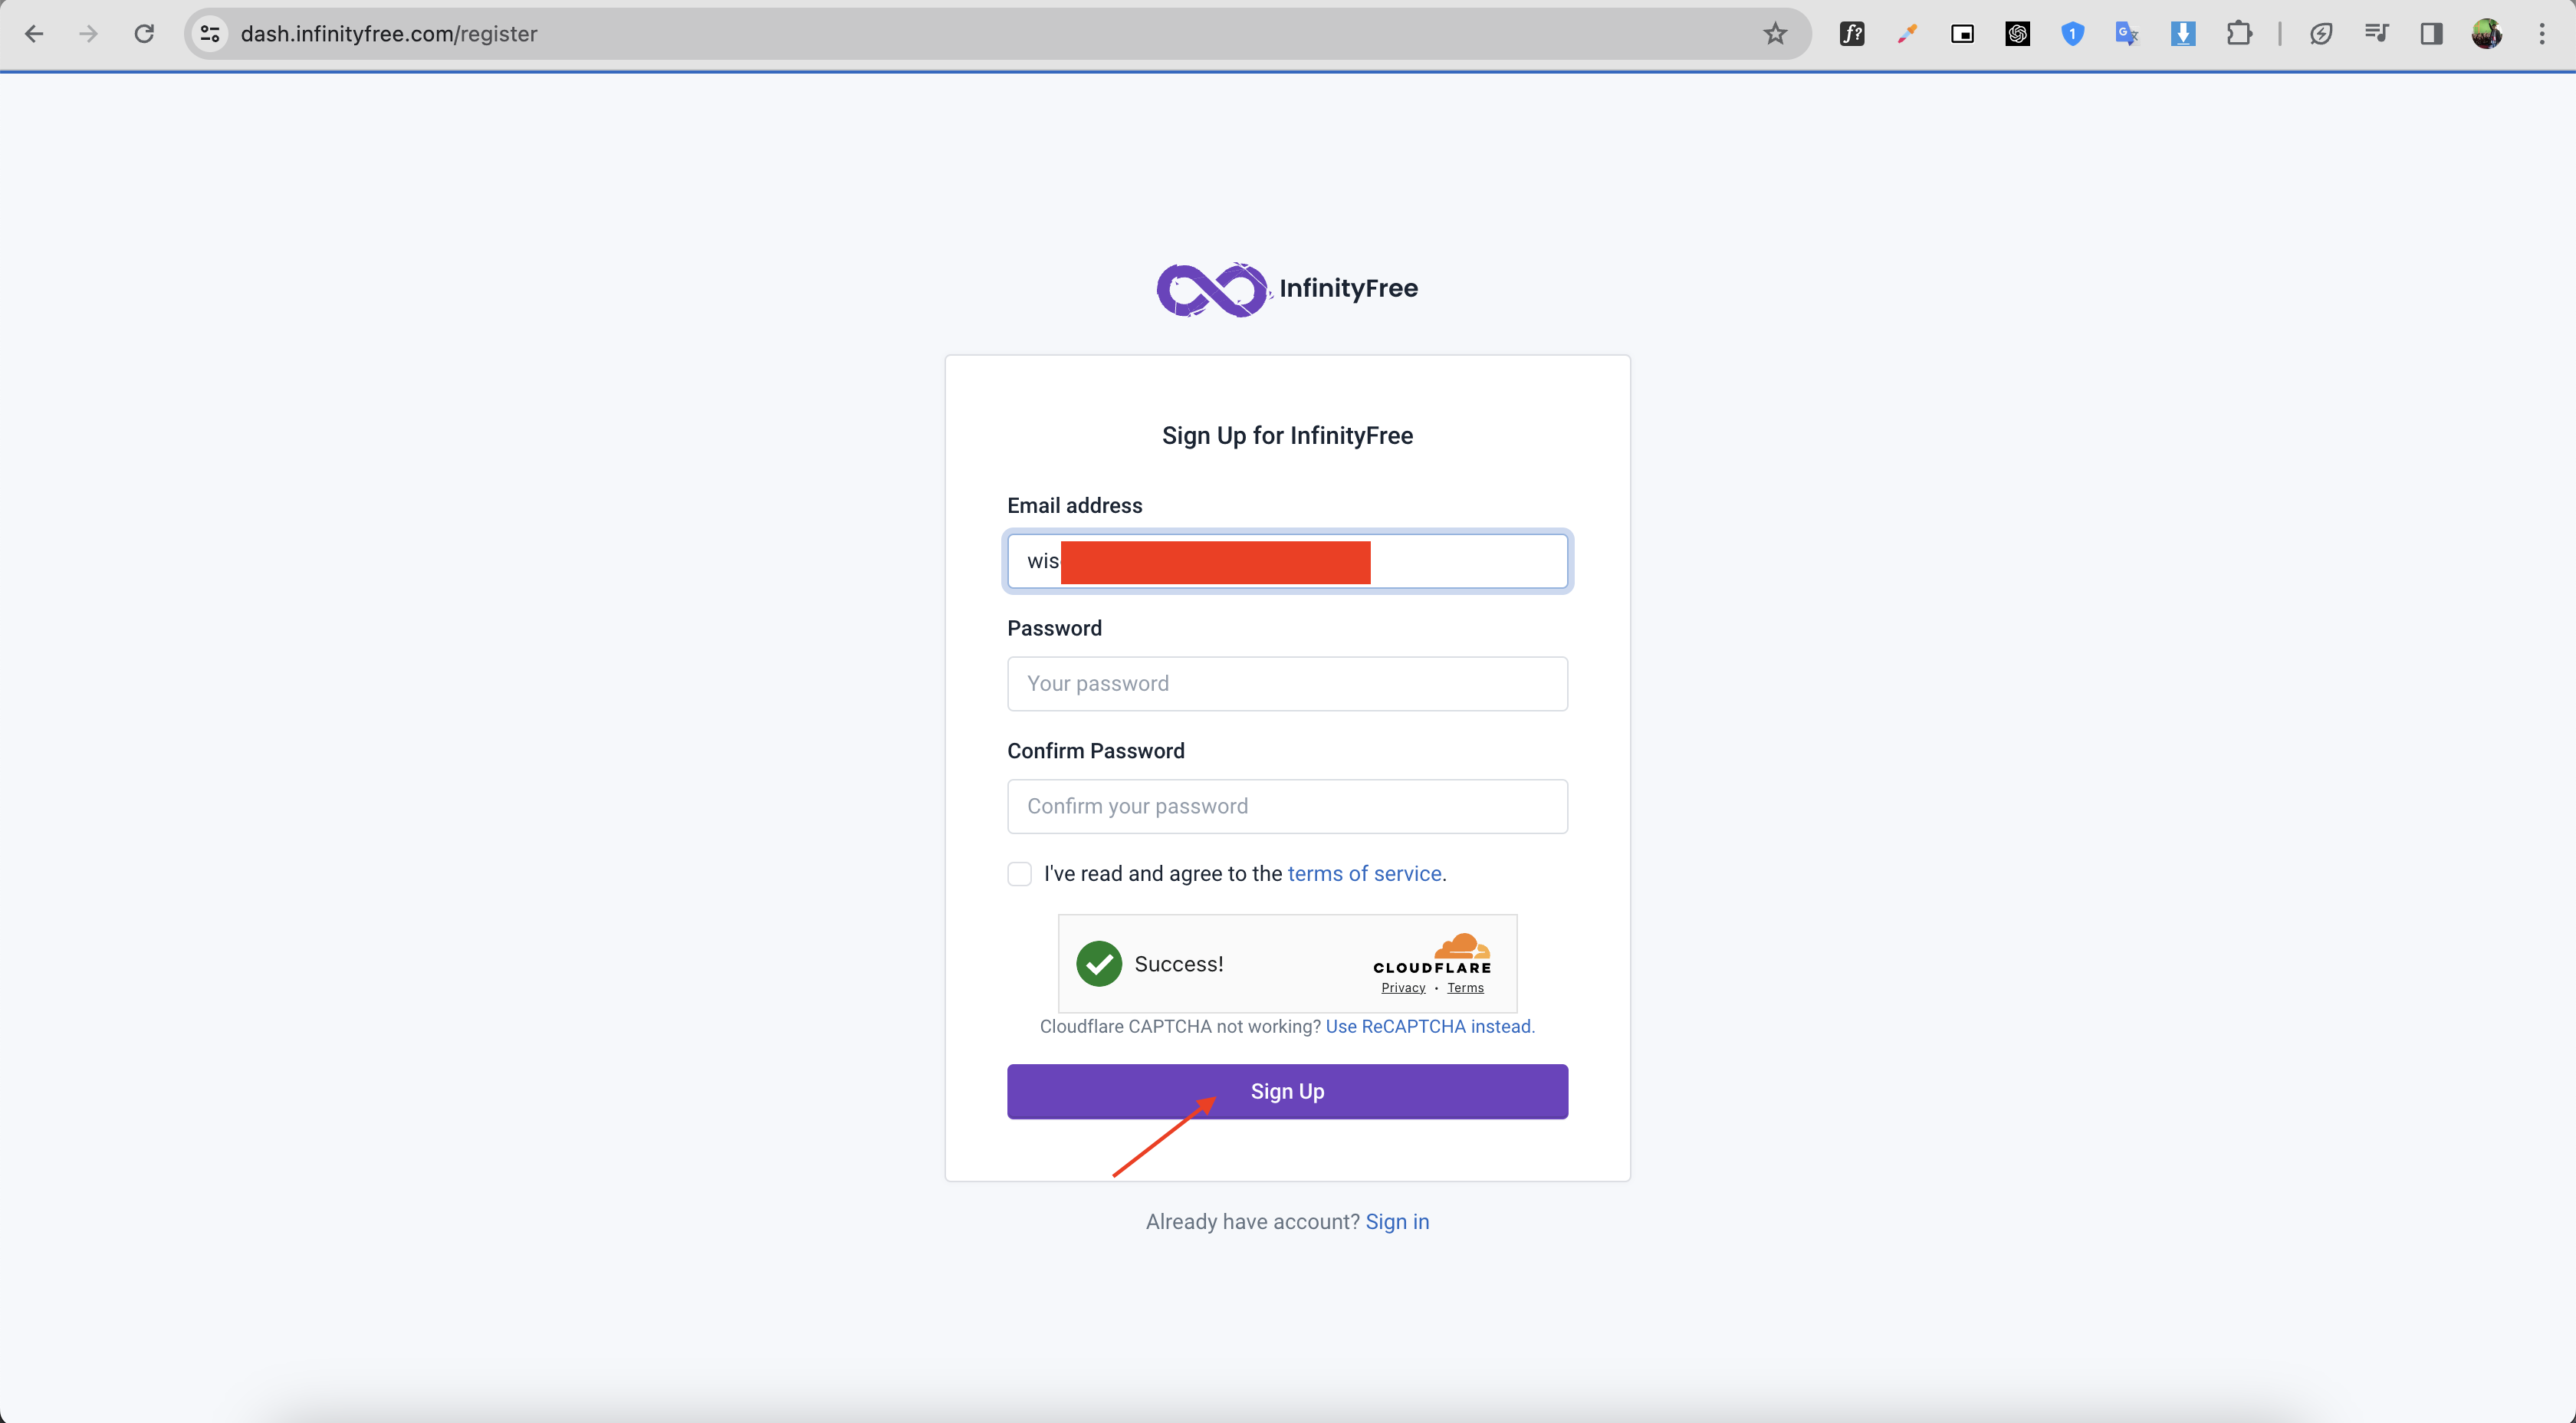Screen dimensions: 2576x1423
Task: Bookmark this page with the star icon
Action: coord(1775,34)
